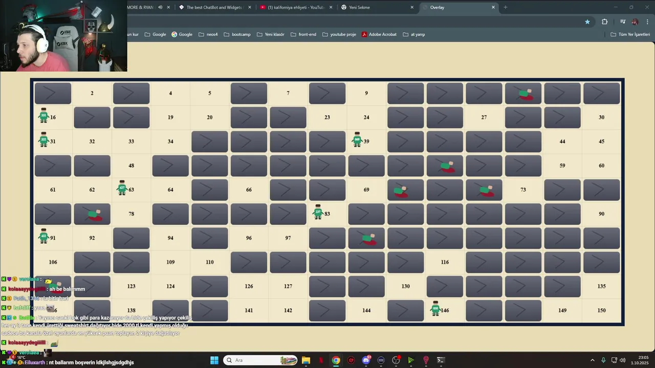The image size is (655, 368).
Task: Open the green arrow app in the taskbar
Action: pos(411,360)
